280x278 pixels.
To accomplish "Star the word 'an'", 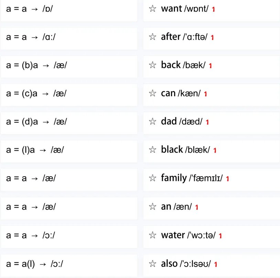I will [152, 207].
